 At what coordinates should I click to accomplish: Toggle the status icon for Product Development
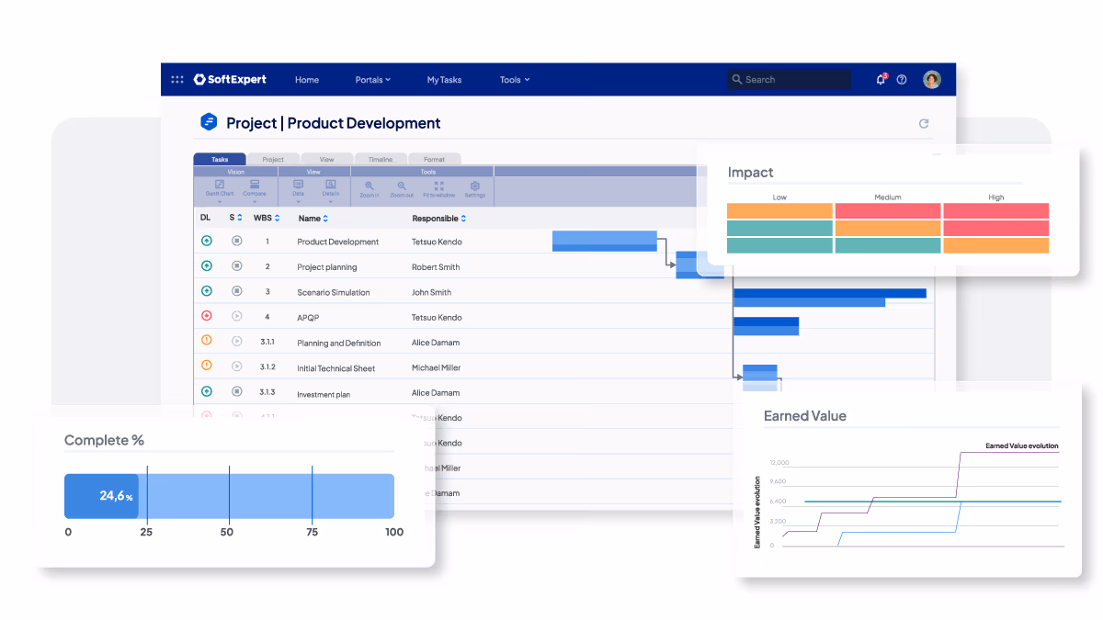236,241
